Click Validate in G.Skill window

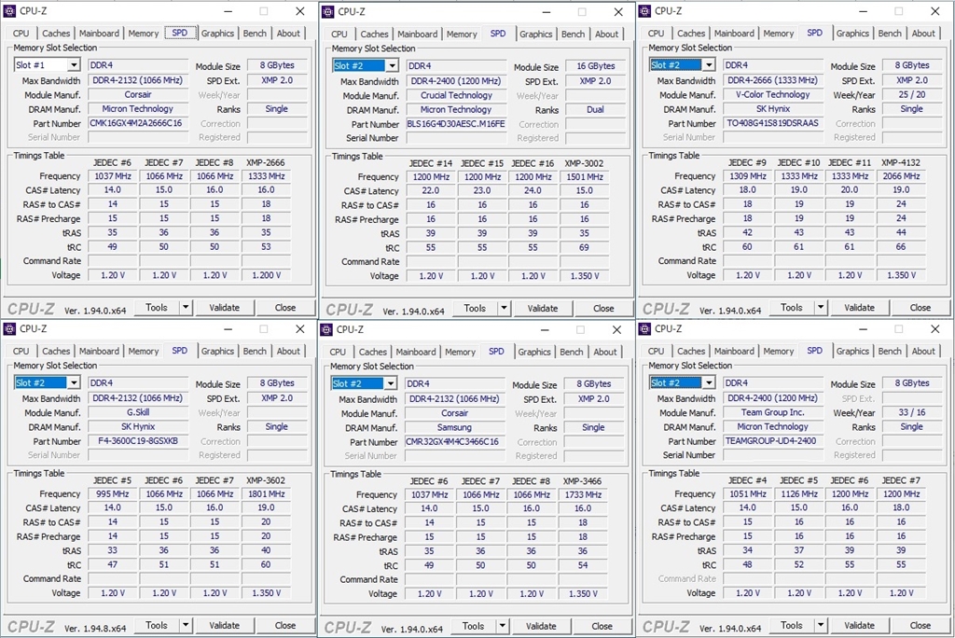tap(224, 625)
